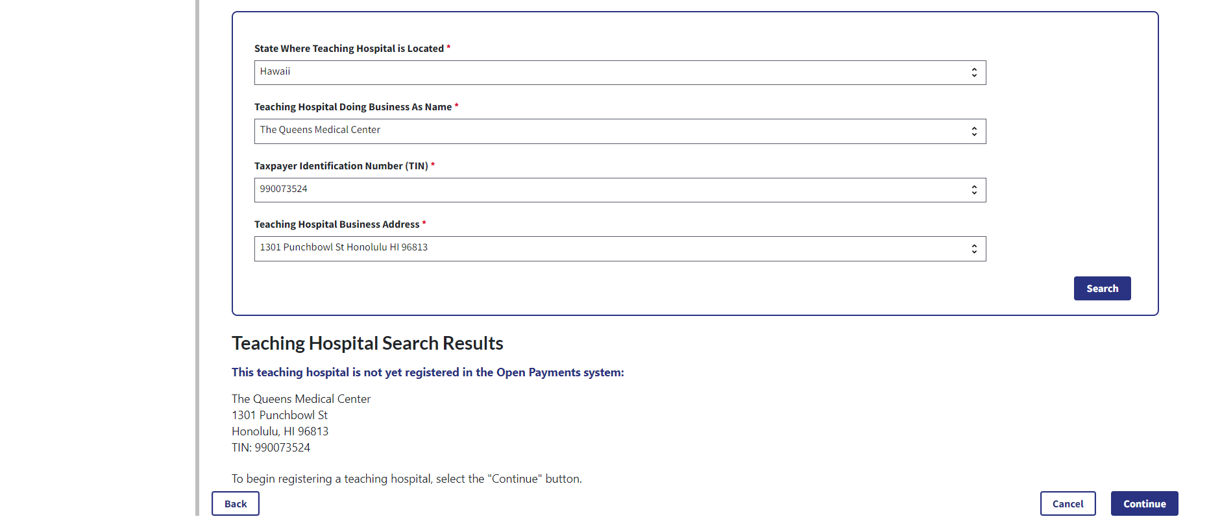Click the TIN field's up-down arrow icon
Image resolution: width=1209 pixels, height=532 pixels.
click(974, 190)
